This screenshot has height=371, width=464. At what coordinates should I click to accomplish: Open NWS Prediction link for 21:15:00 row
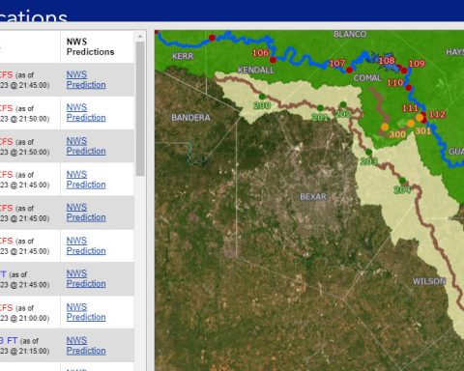(x=86, y=346)
